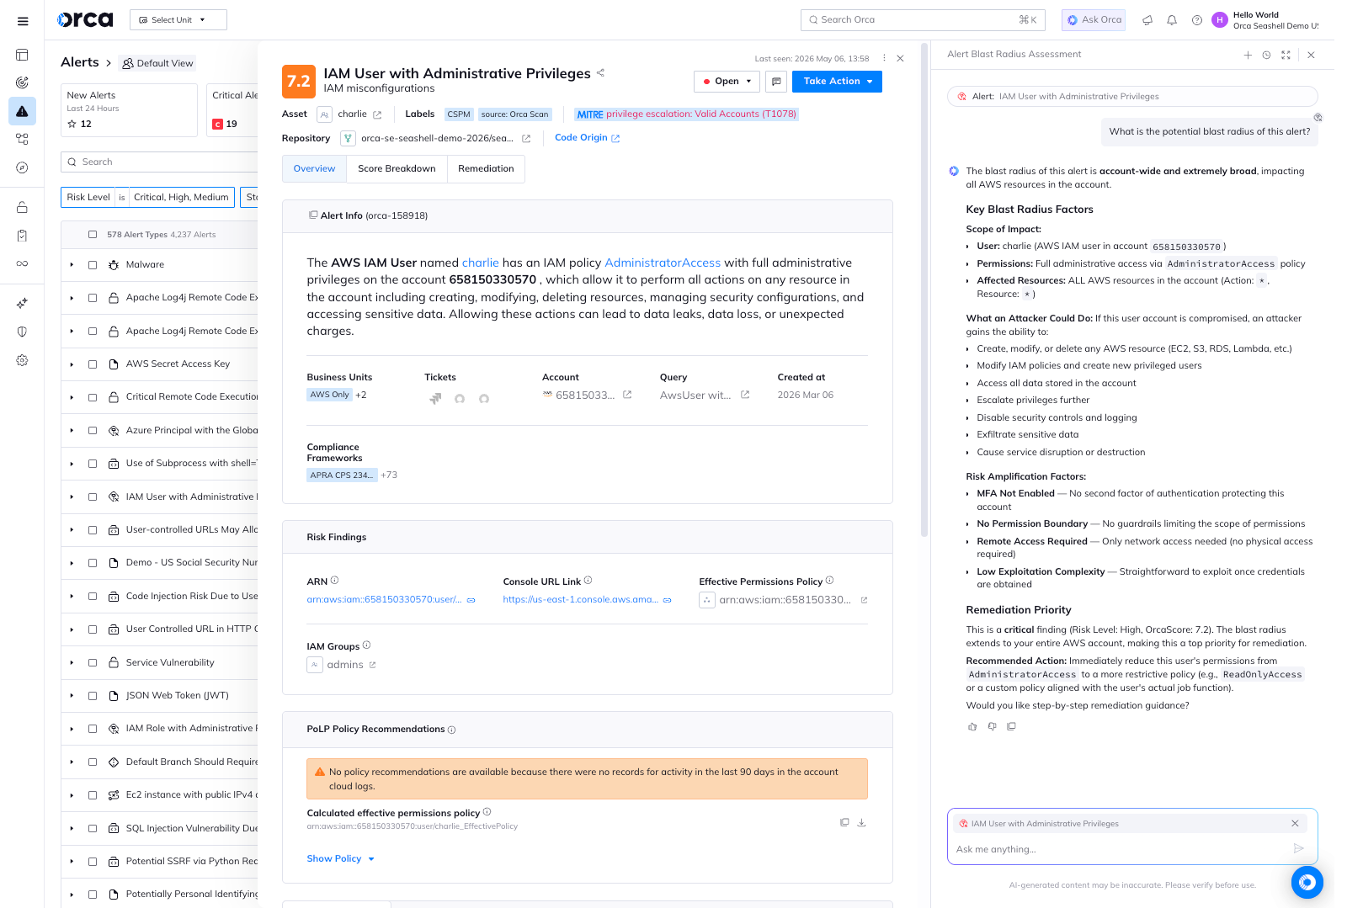This screenshot has height=908, width=1347.
Task: Open the notifications bell
Action: tap(1172, 20)
